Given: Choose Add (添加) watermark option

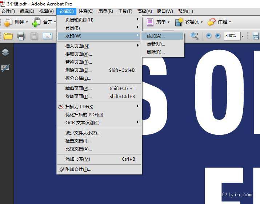Looking at the screenshot, I should (162, 36).
